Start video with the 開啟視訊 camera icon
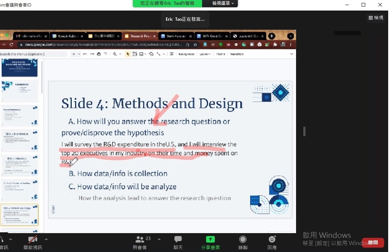Screen dimensions: 390x252 33,240
